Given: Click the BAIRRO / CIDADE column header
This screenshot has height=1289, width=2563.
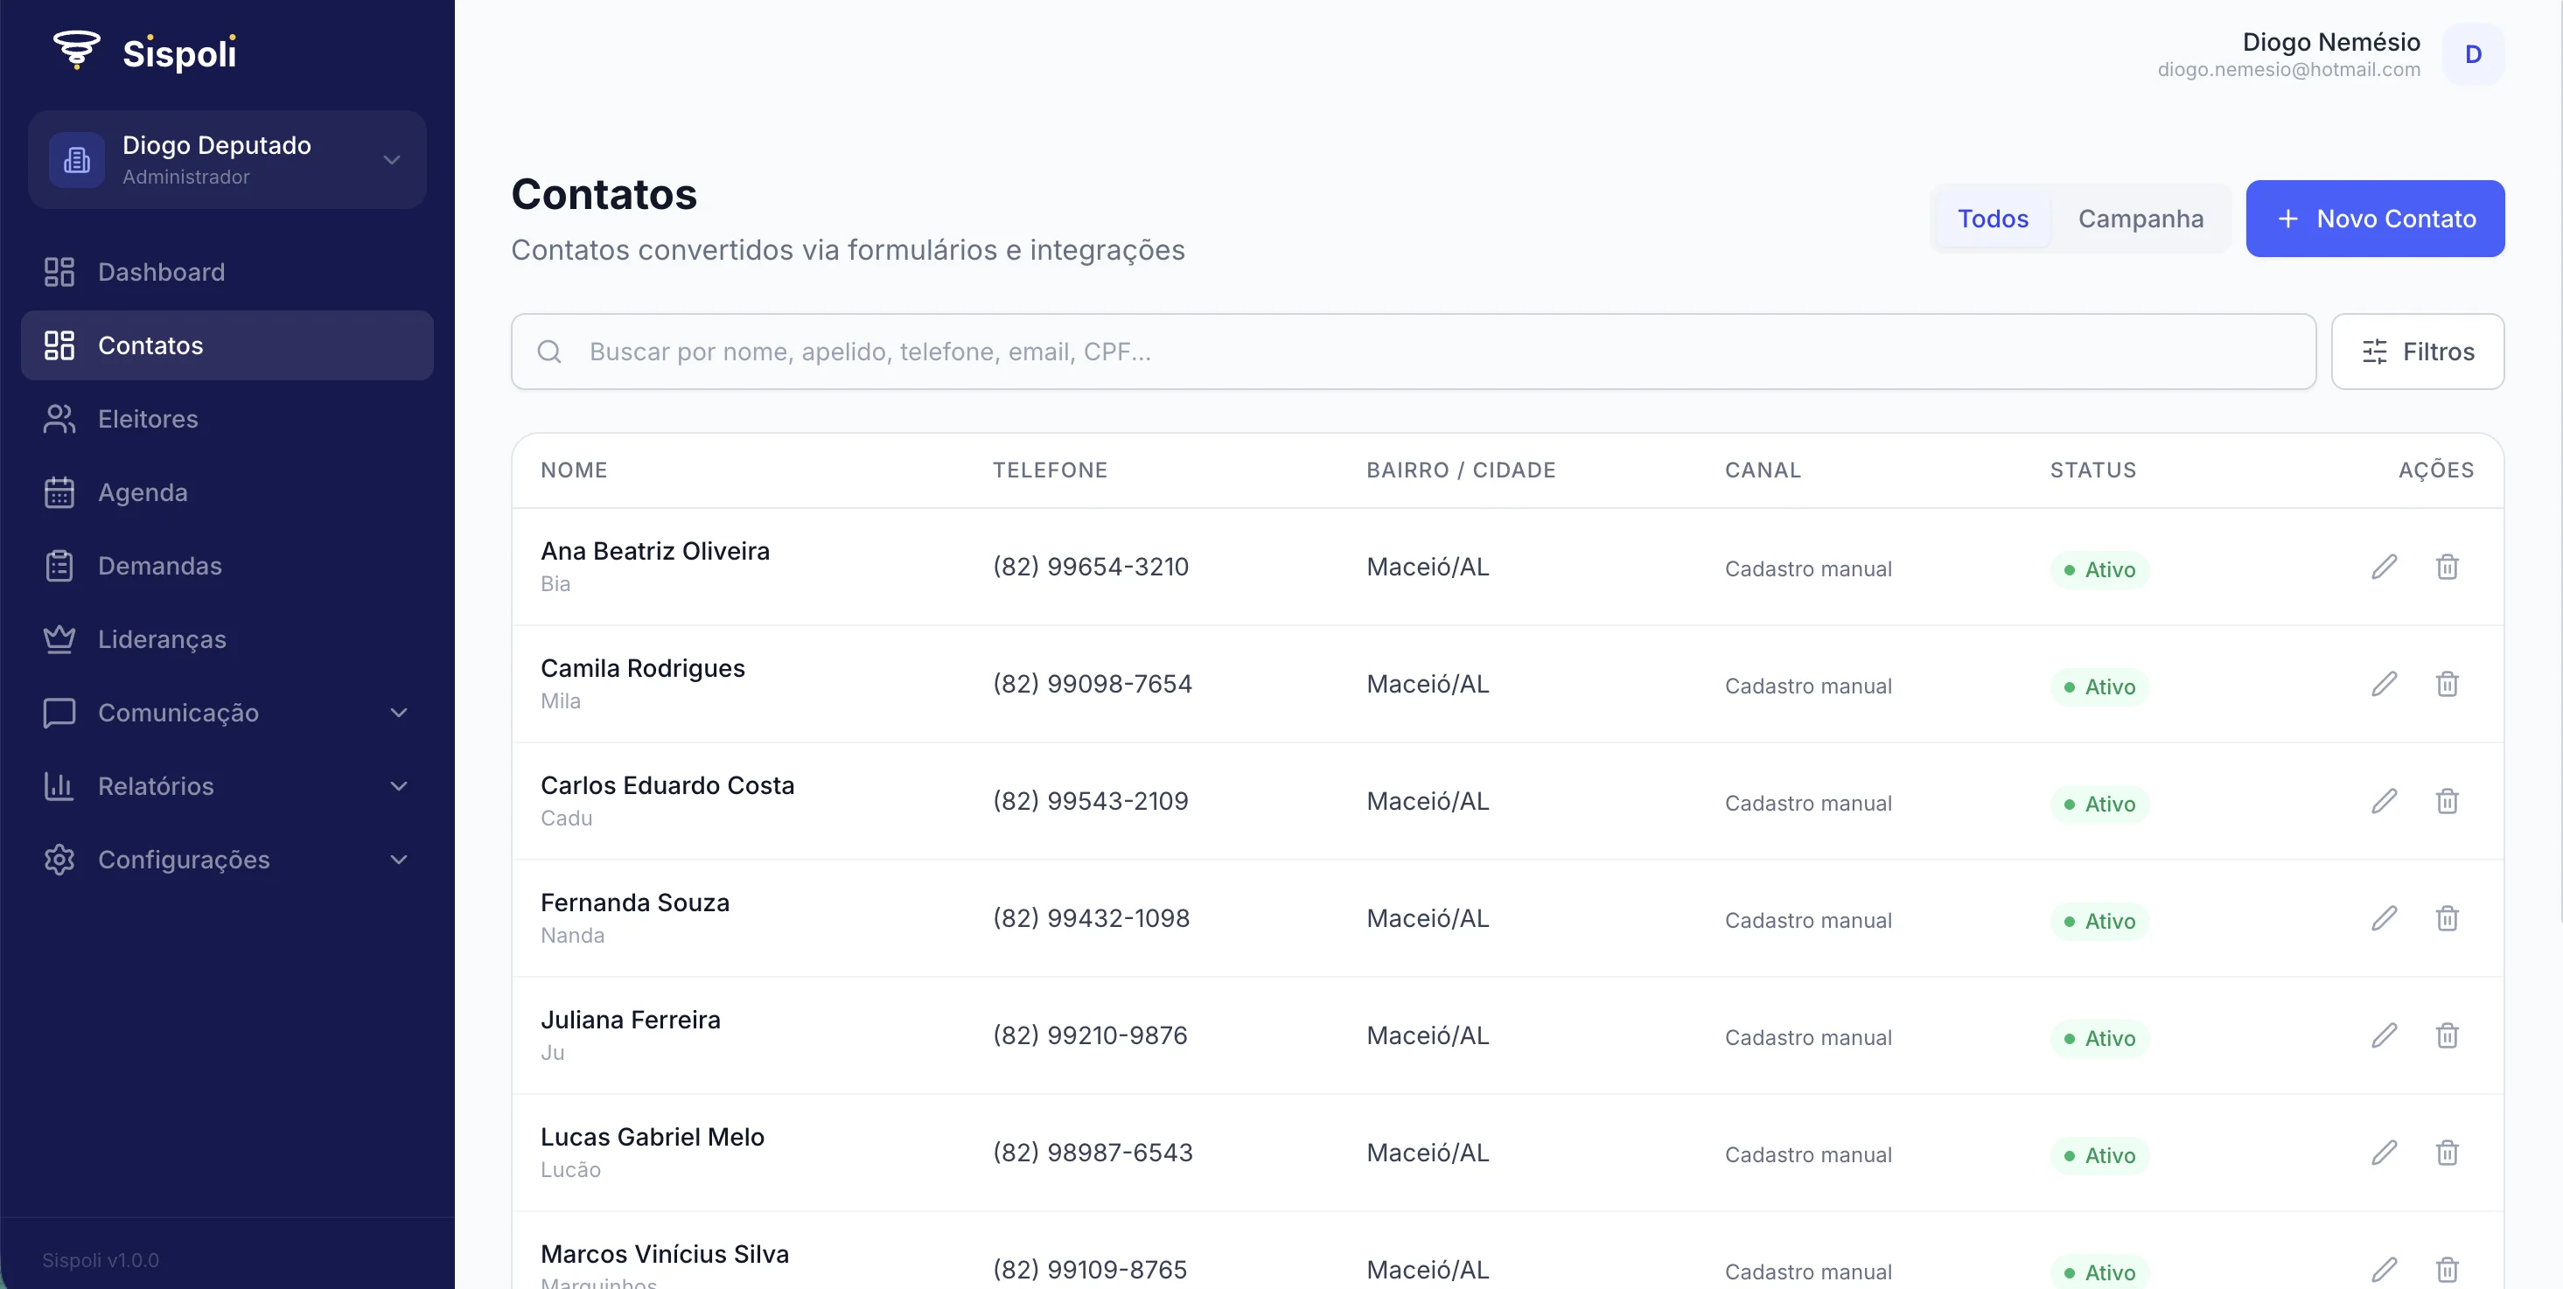Looking at the screenshot, I should tap(1461, 470).
